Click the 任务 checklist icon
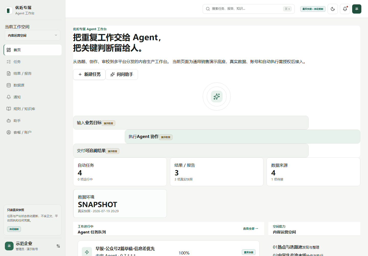Viewport: 368px width, 256px height. tap(9, 62)
